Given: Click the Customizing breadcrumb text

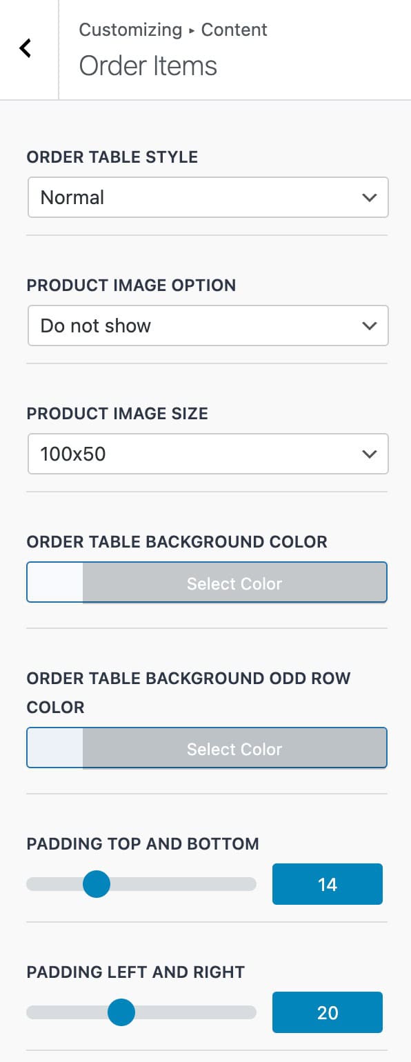Looking at the screenshot, I should click(x=130, y=30).
